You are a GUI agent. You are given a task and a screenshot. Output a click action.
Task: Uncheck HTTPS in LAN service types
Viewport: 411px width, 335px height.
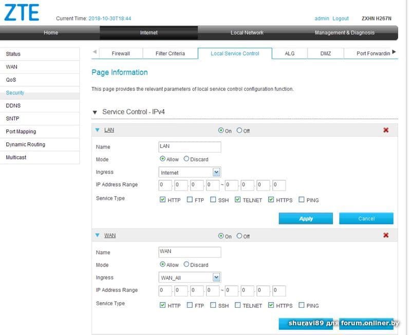(271, 200)
